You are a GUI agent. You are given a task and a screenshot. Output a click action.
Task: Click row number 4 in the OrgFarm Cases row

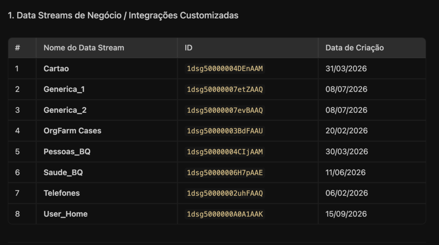(17, 131)
